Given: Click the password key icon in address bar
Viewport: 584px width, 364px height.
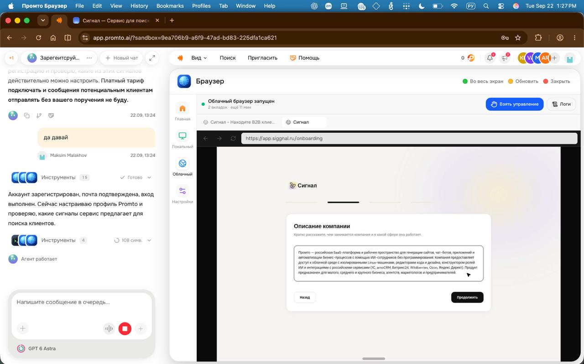Looking at the screenshot, I should click(x=505, y=38).
